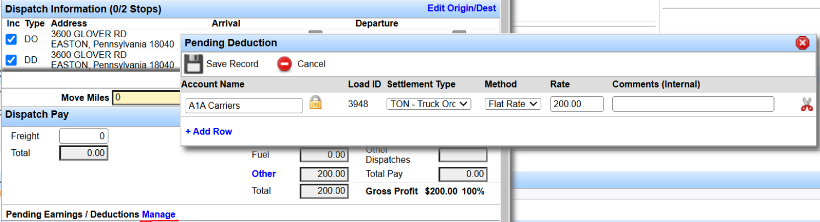
Task: Focus the Account Name field A1A Carriers
Action: click(244, 106)
